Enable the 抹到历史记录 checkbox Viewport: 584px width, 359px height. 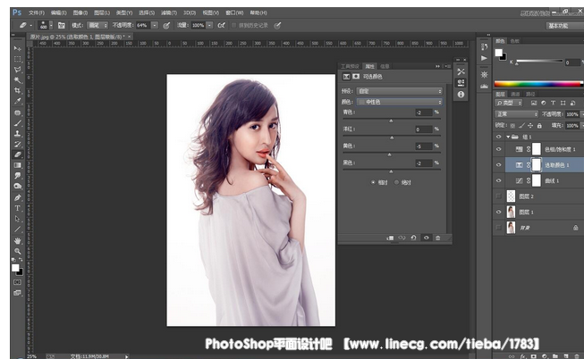pyautogui.click(x=233, y=25)
